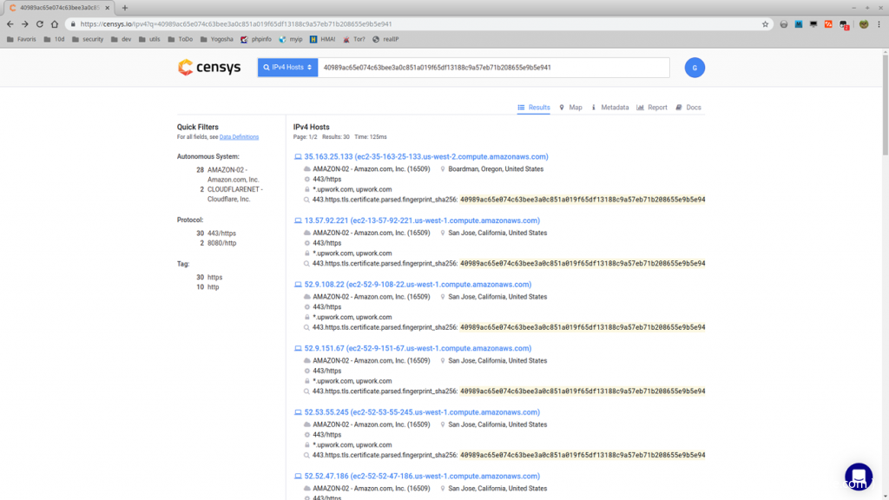The width and height of the screenshot is (889, 500).
Task: Open the user account avatar menu
Action: pos(695,68)
